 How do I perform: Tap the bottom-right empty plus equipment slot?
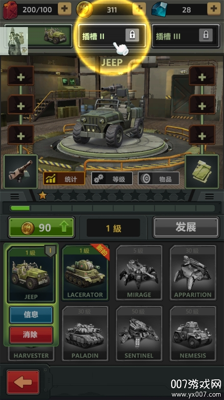tap(202, 135)
